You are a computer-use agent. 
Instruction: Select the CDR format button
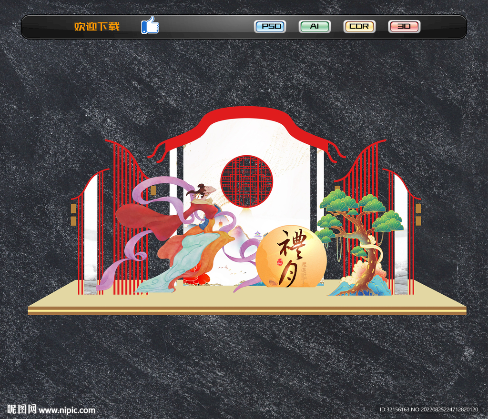359,26
